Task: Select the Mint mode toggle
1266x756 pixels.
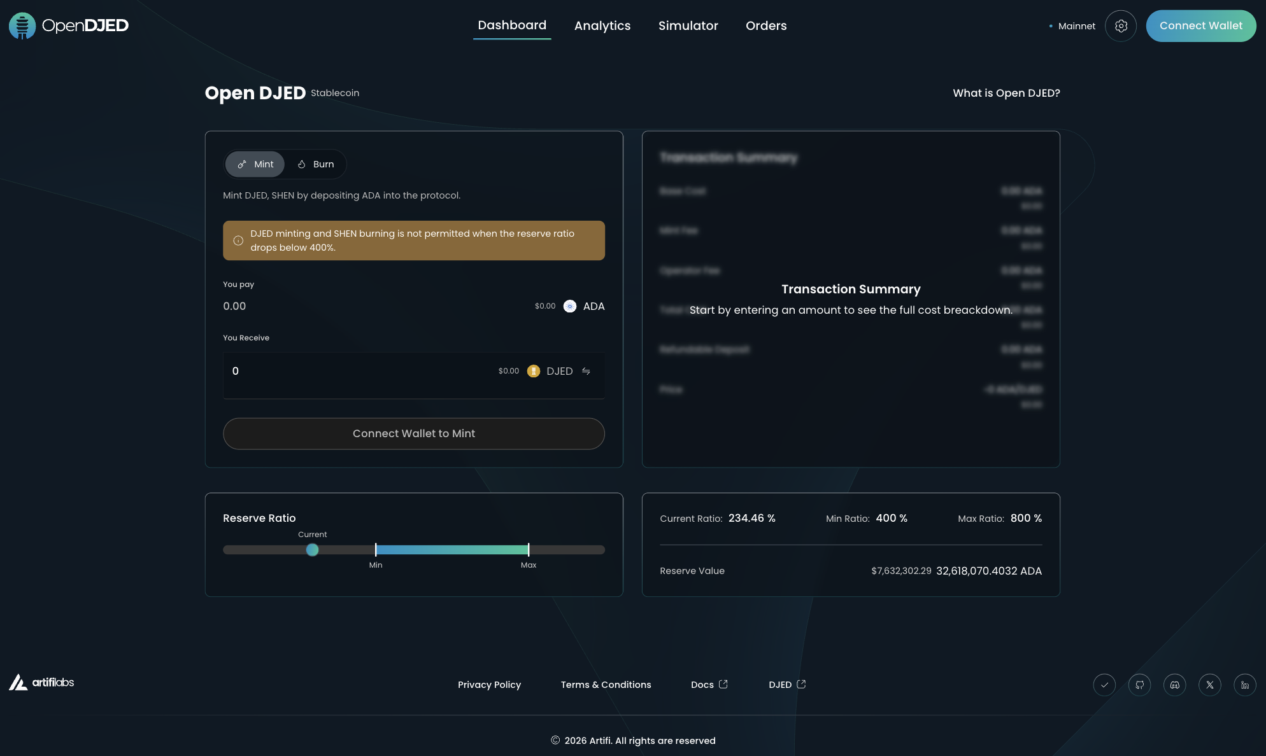Action: (x=255, y=164)
